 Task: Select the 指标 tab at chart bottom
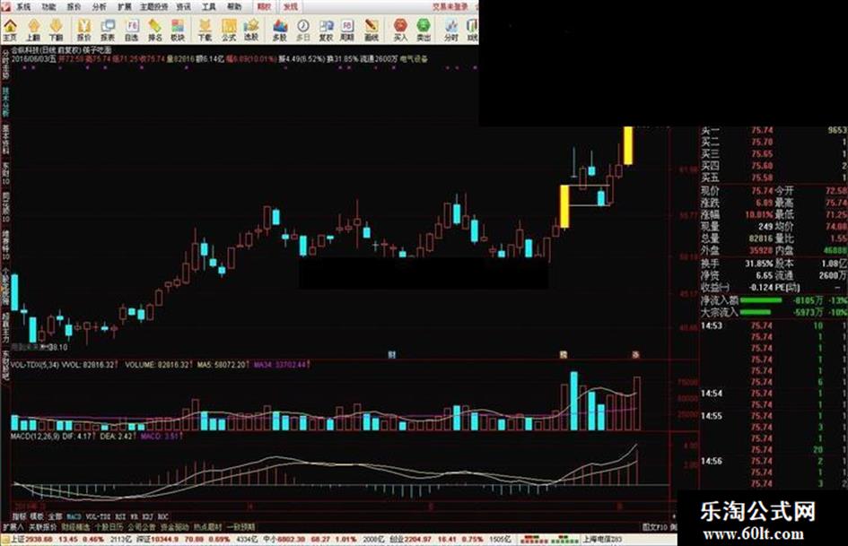tap(20, 516)
